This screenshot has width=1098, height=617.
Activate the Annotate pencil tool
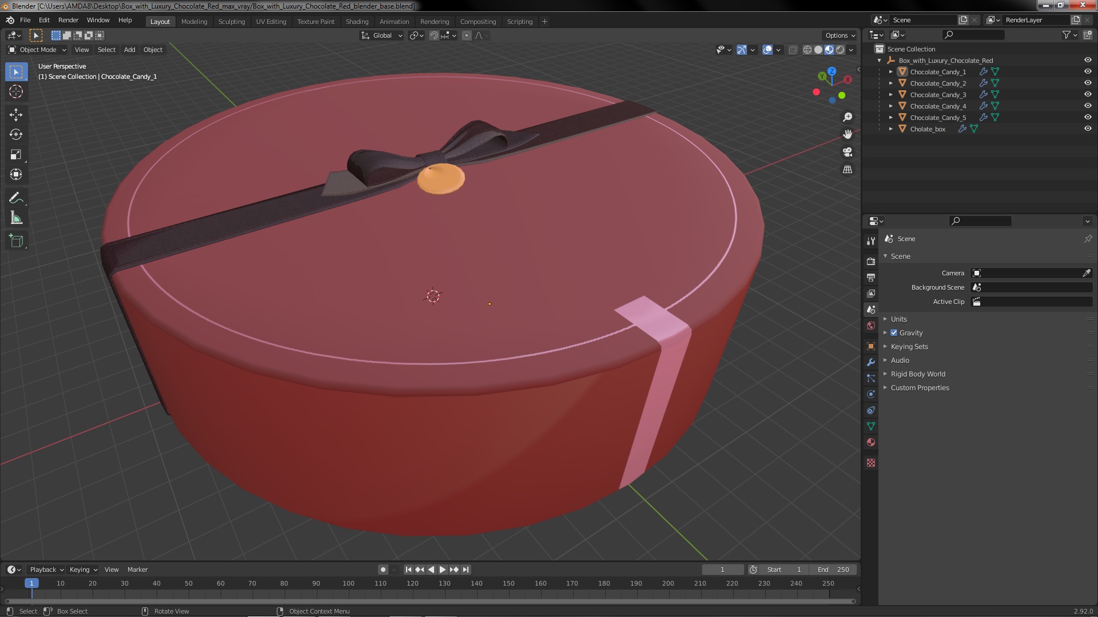16,198
